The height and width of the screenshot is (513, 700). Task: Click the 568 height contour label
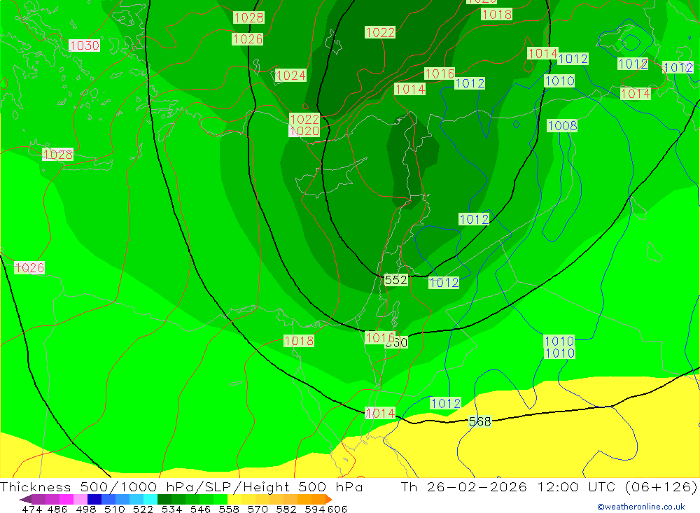pyautogui.click(x=480, y=421)
